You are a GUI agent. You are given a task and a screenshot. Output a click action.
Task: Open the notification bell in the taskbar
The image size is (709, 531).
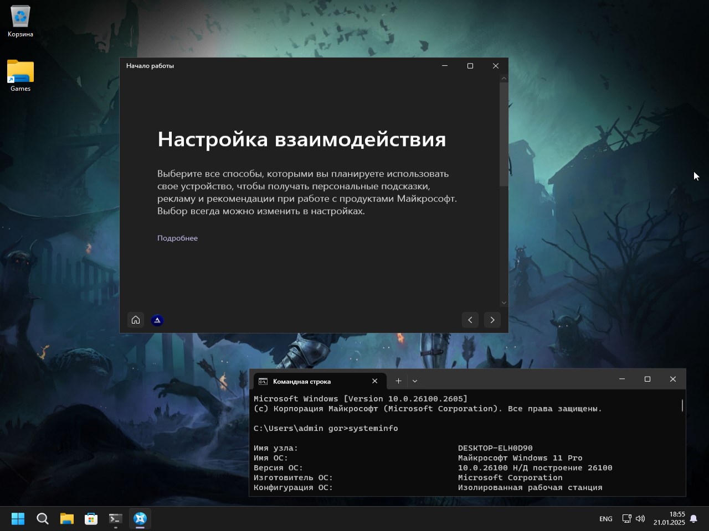693,519
